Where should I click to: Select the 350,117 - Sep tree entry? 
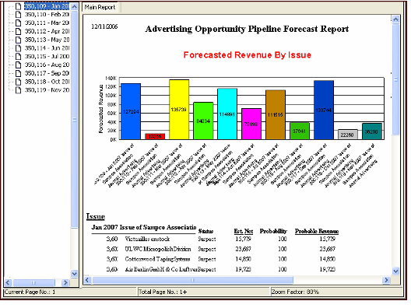(x=47, y=73)
